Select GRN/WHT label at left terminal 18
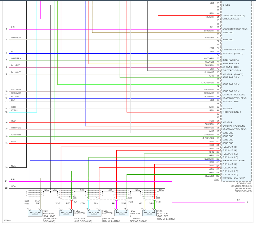Screen dimensions: 256x226 16,135
